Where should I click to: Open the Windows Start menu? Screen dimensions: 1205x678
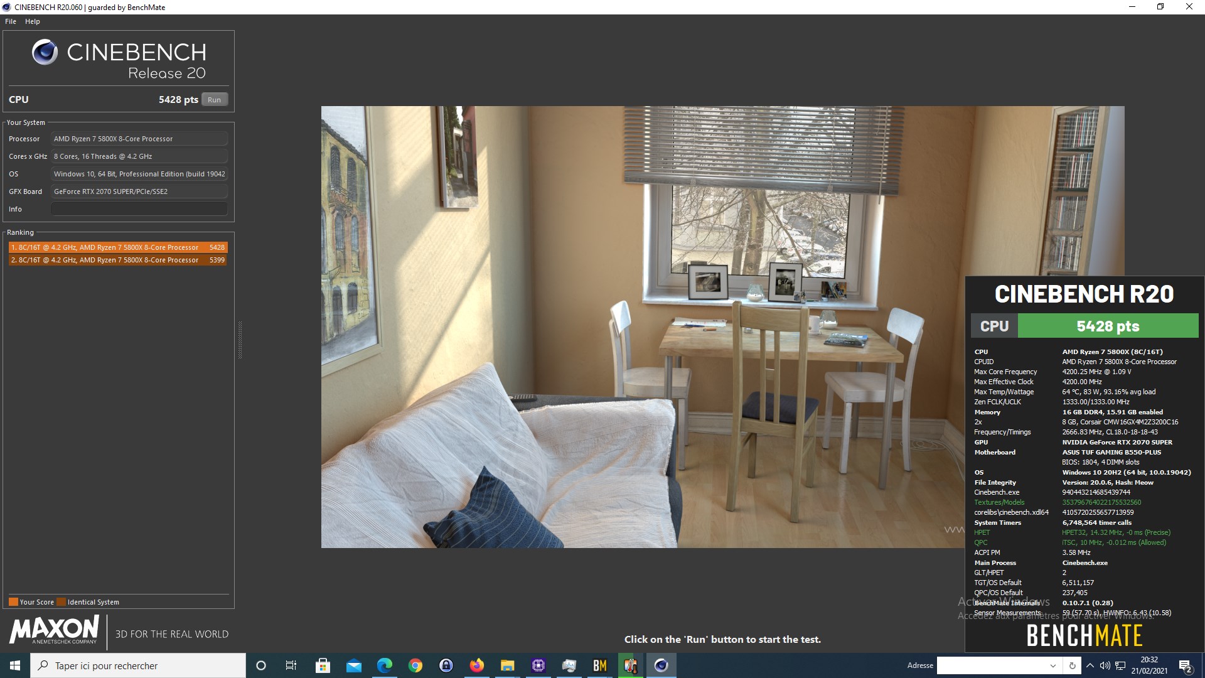pos(15,665)
